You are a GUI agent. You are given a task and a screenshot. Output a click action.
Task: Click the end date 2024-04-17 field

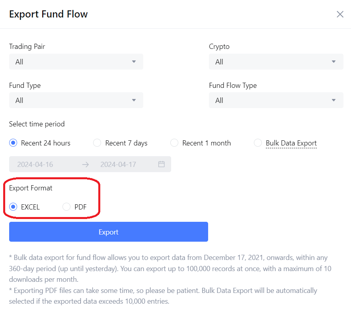click(118, 164)
